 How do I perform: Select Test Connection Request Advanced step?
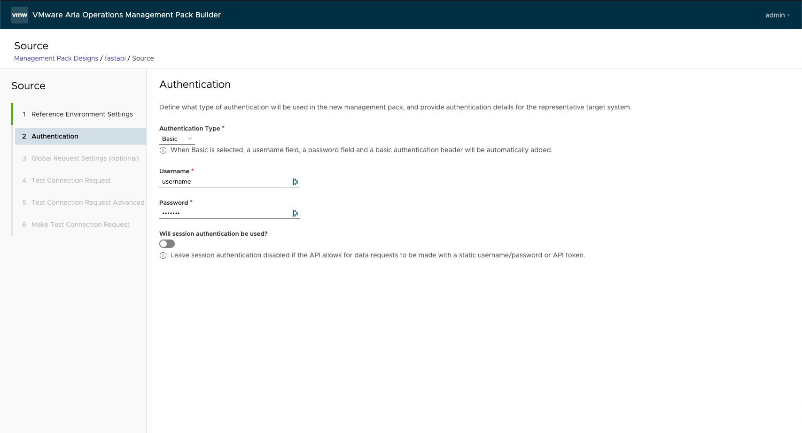88,202
